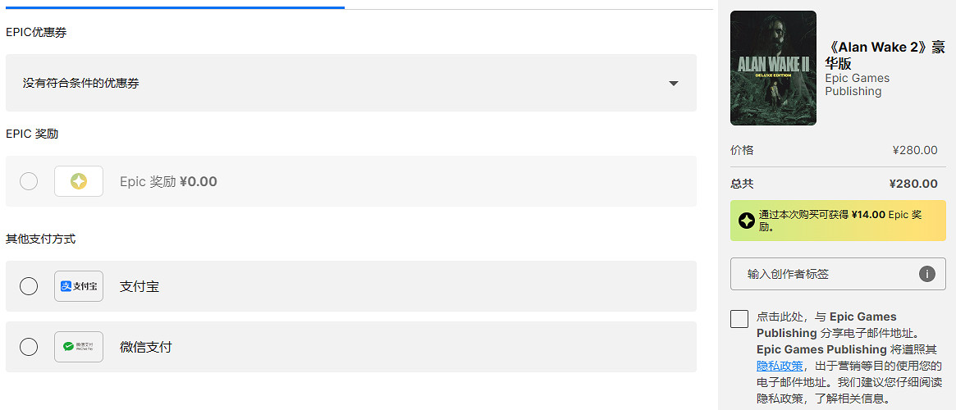Select the 支付宝 radio button

(29, 286)
